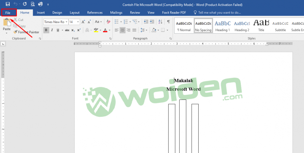Click the Shrink Font icon

[89, 22]
